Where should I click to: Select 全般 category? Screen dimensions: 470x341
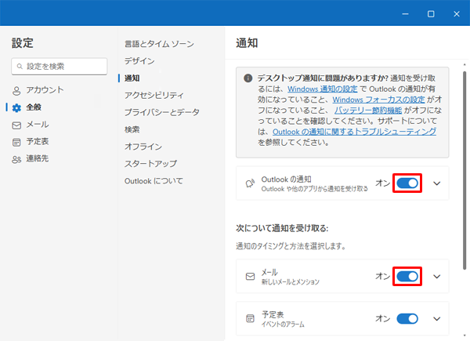pos(34,107)
